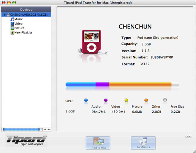This screenshot has height=153, width=196.
Task: Click the orange Other color dot
Action: [146, 100]
